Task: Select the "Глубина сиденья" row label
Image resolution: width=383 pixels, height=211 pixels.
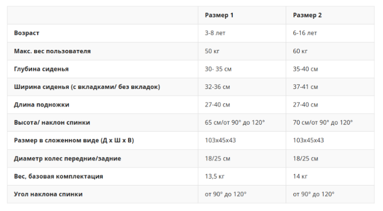Action: (x=41, y=69)
